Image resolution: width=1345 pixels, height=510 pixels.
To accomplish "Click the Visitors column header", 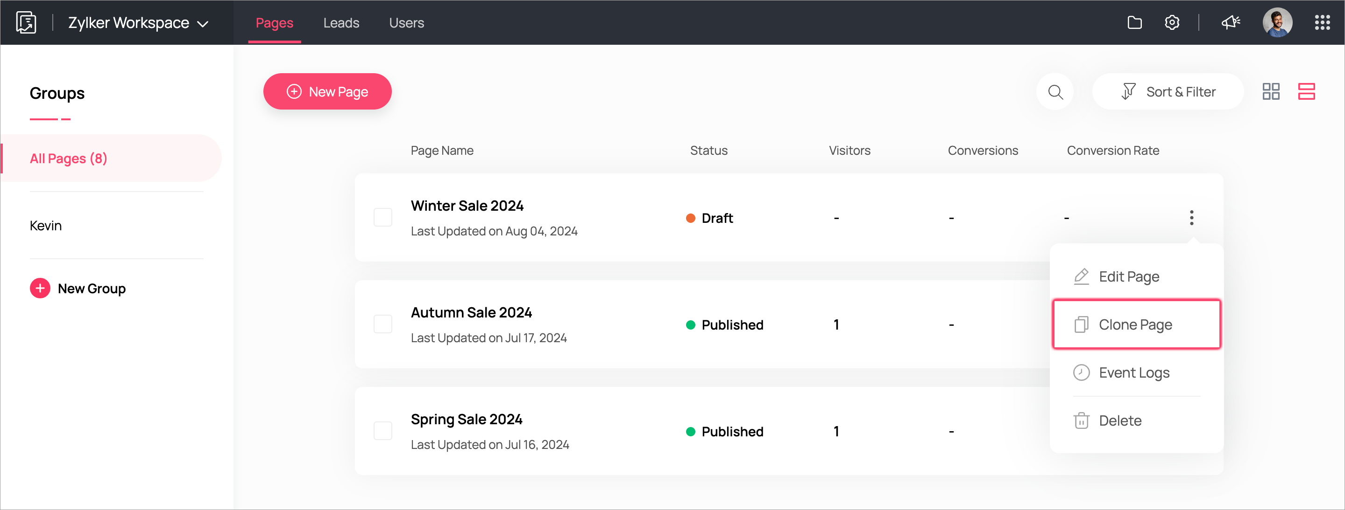I will click(849, 151).
